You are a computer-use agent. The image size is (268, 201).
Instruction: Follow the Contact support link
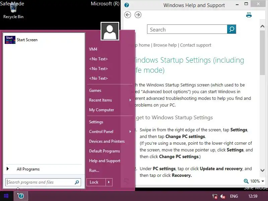pyautogui.click(x=196, y=45)
